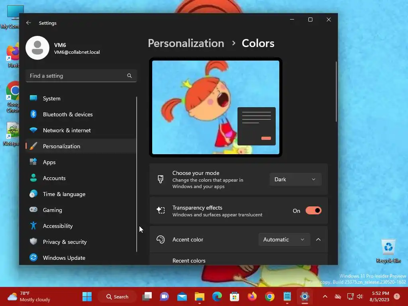Launch the Chat app from taskbar

click(x=165, y=296)
